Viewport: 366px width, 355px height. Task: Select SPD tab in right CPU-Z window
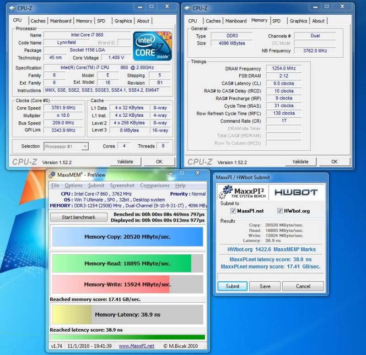[276, 21]
